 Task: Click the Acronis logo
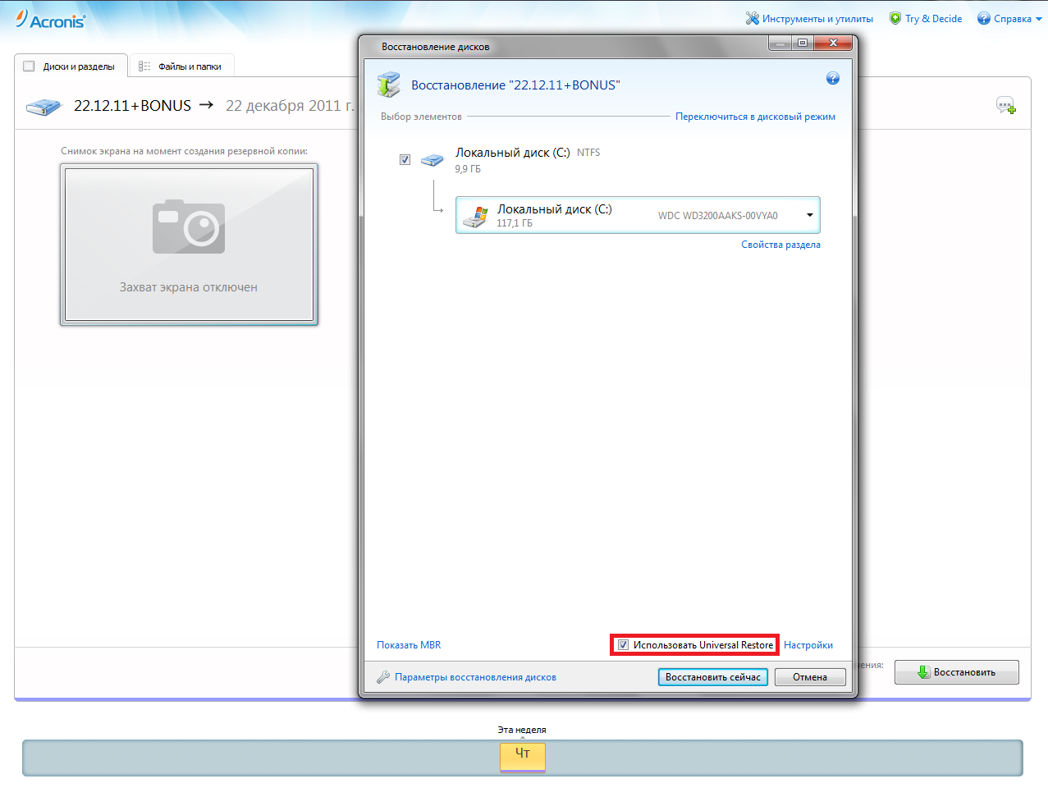(50, 19)
